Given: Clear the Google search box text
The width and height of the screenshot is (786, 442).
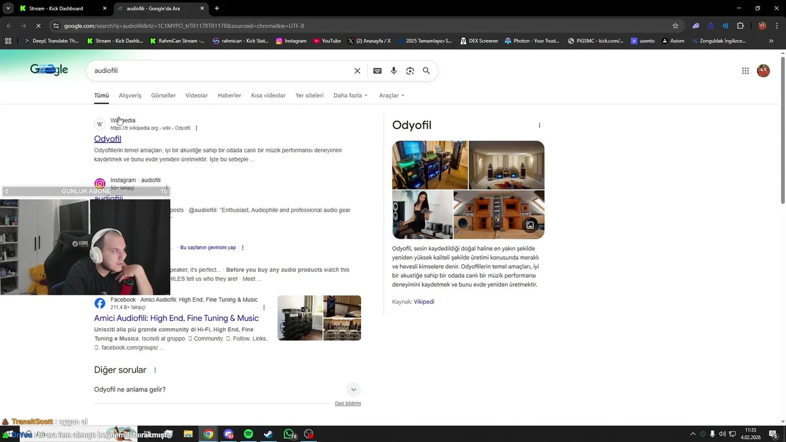Looking at the screenshot, I should (357, 71).
